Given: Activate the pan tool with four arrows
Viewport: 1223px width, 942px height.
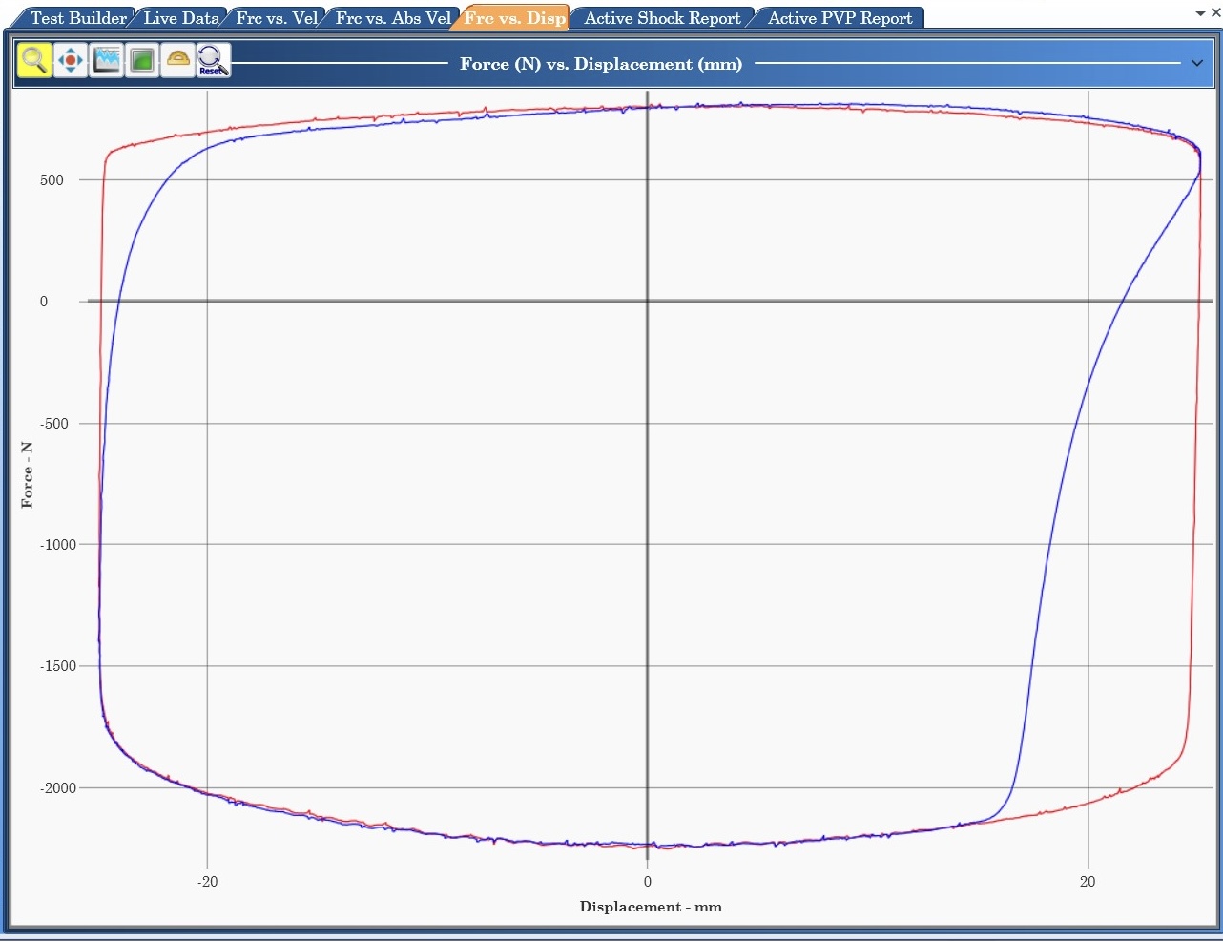Looking at the screenshot, I should coord(71,61).
